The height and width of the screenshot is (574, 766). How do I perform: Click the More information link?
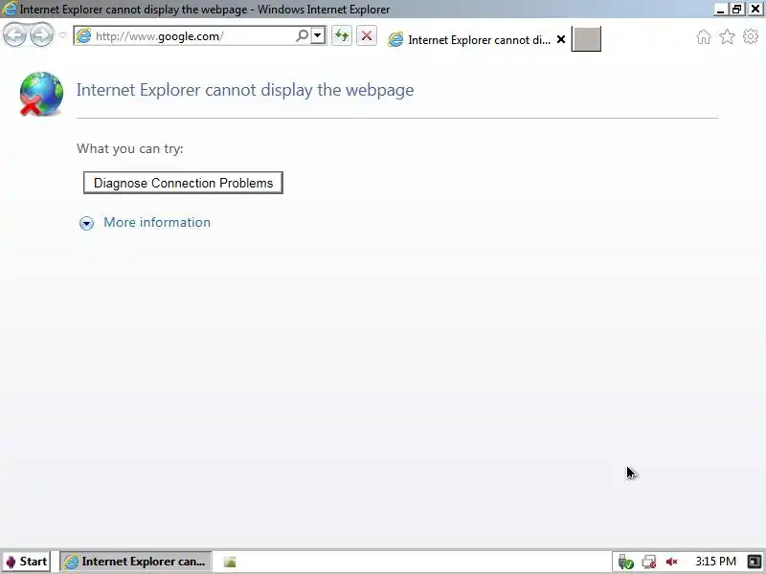click(157, 223)
